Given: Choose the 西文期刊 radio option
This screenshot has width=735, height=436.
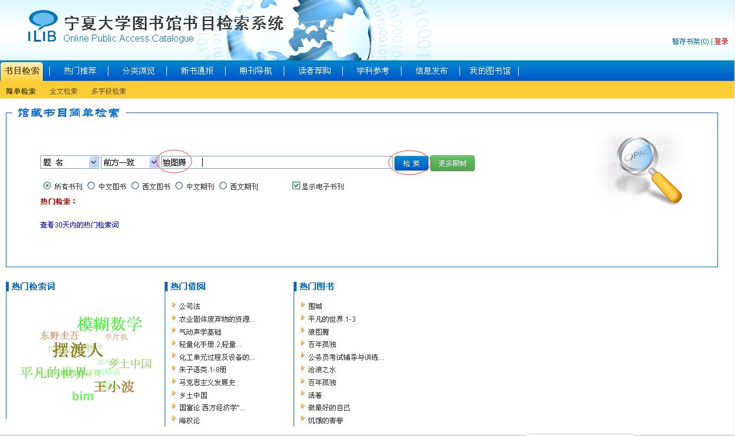Looking at the screenshot, I should [x=223, y=186].
